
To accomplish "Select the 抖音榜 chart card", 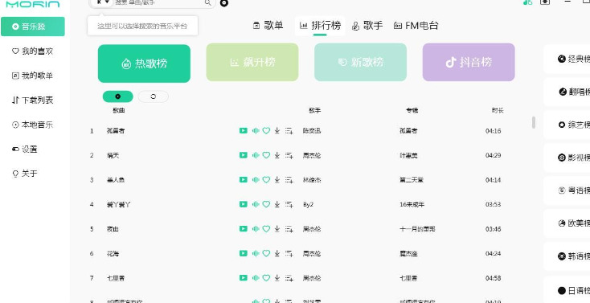I will pyautogui.click(x=469, y=62).
